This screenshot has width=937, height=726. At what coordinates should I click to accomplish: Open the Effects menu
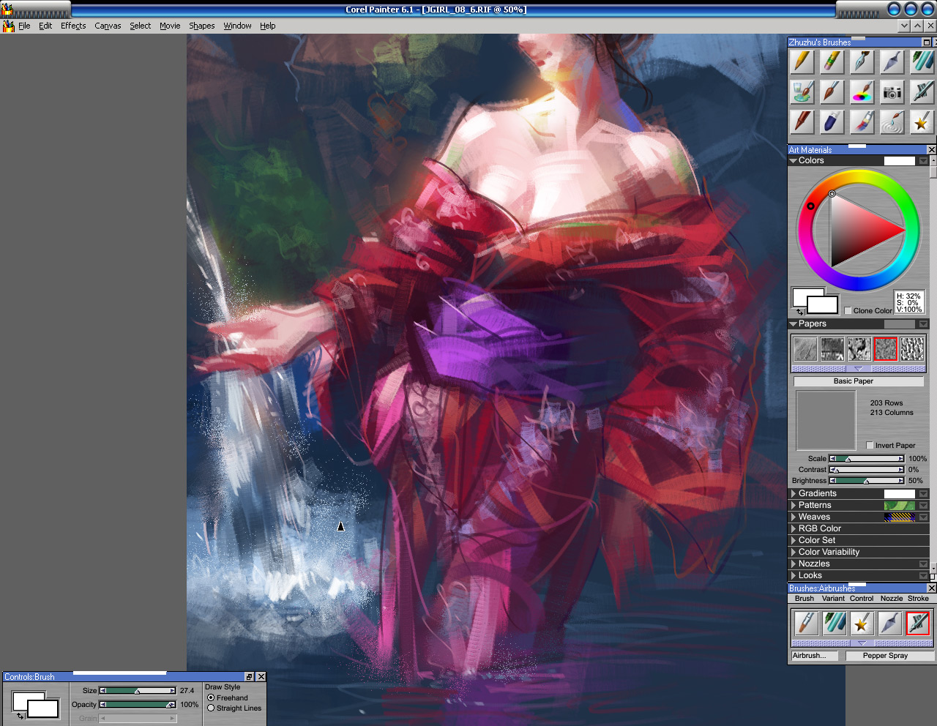73,26
